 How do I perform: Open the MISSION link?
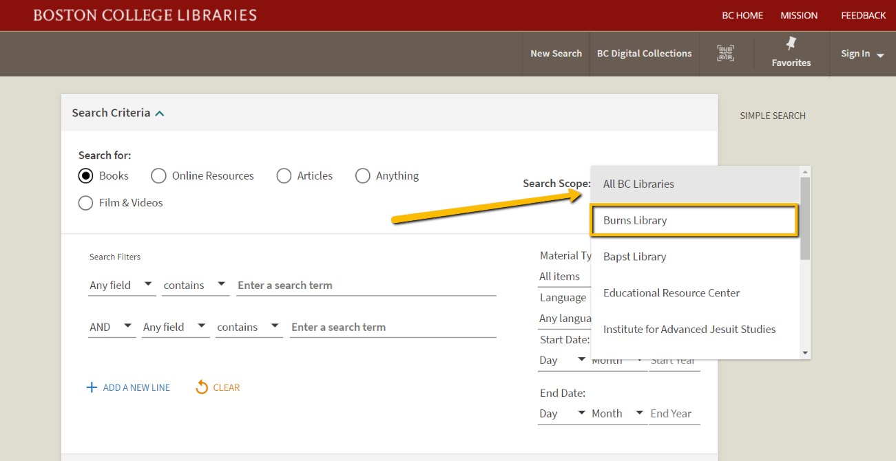(799, 15)
